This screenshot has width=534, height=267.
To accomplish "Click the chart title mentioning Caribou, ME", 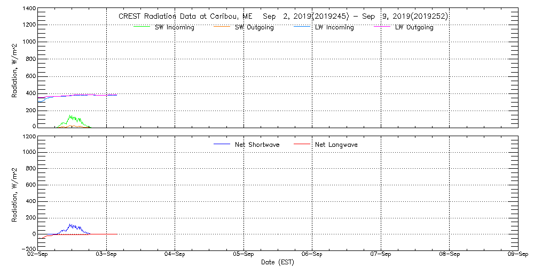I will coord(283,17).
